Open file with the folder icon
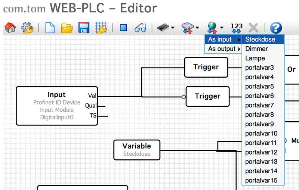The height and width of the screenshot is (190, 299). 67,28
